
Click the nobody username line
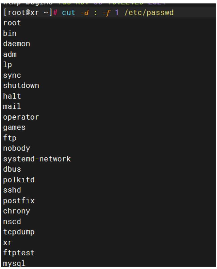click(x=16, y=148)
